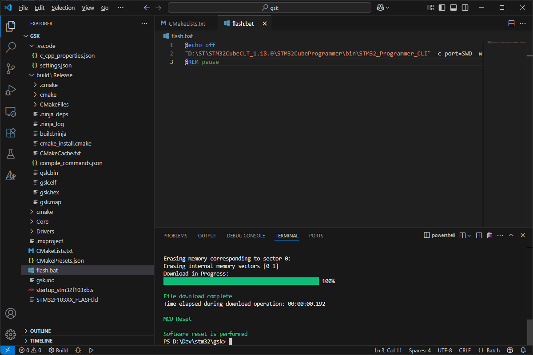The image size is (533, 355).
Task: Click the debug bug icon in the status bar
Action: [78, 350]
